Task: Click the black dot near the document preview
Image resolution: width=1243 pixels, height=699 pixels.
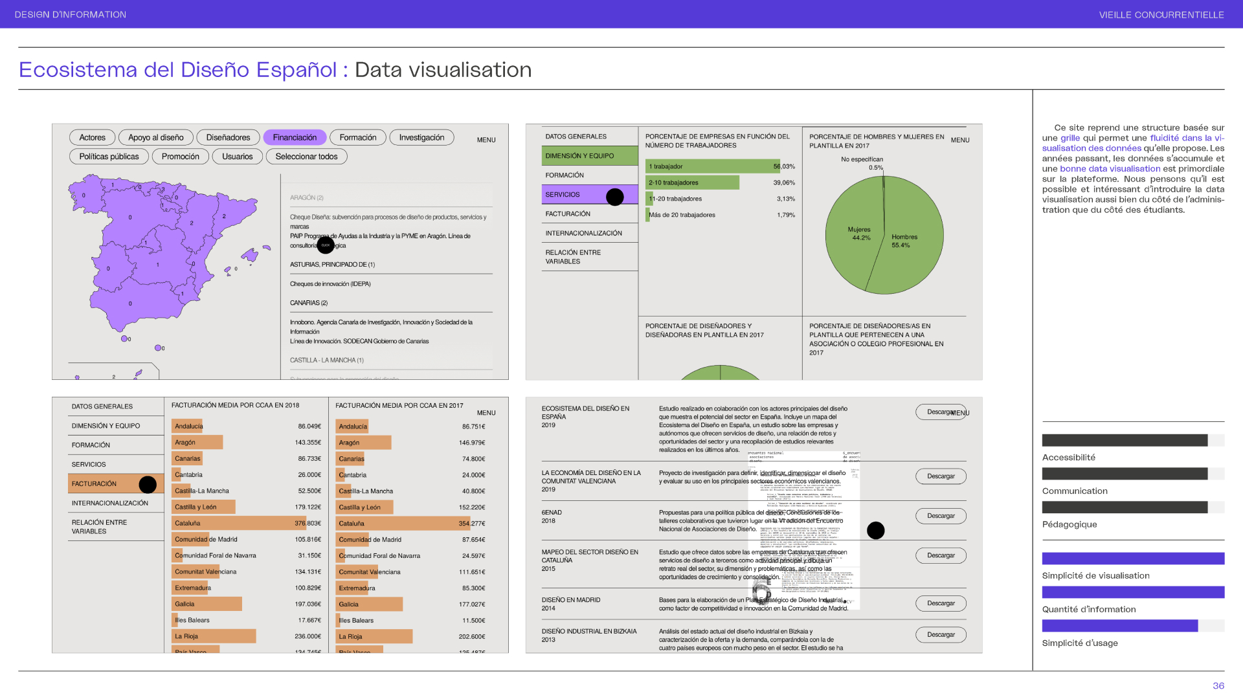Action: (875, 531)
